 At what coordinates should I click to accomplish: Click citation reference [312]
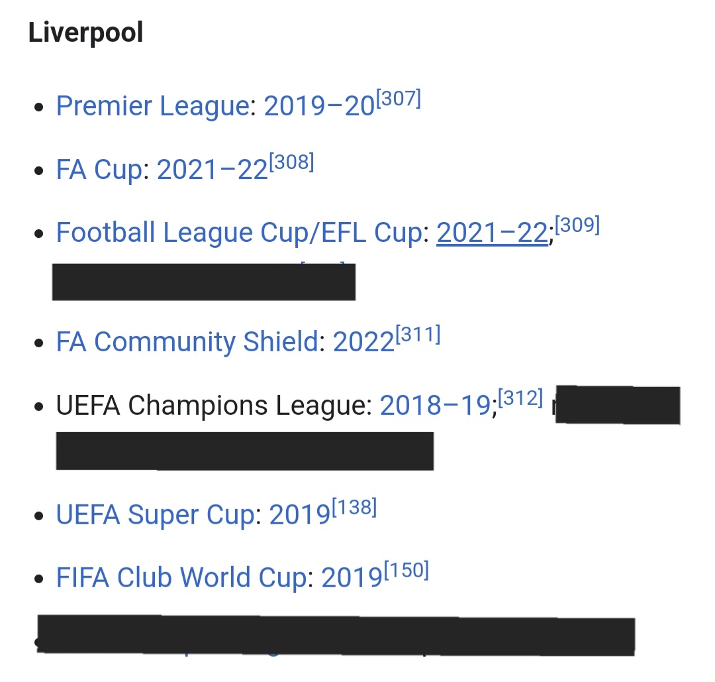[x=521, y=398]
